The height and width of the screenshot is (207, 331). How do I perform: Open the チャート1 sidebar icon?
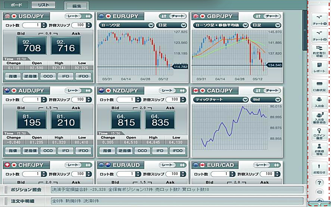click(319, 19)
